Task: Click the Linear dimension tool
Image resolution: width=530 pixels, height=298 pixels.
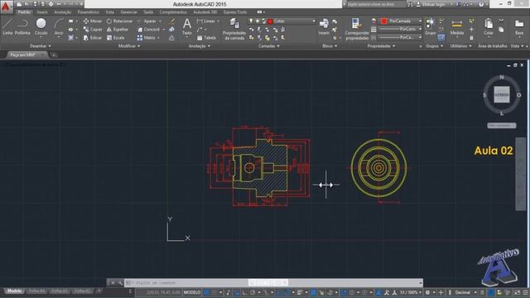Action: (x=206, y=21)
